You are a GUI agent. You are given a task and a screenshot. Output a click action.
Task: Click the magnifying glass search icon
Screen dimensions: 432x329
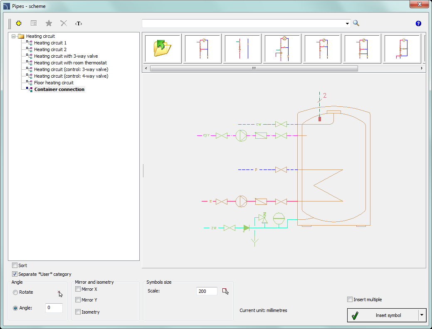[x=356, y=23]
